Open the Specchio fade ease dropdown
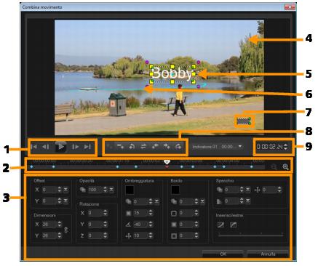Viewport: 318px width, 266px height. click(x=248, y=201)
